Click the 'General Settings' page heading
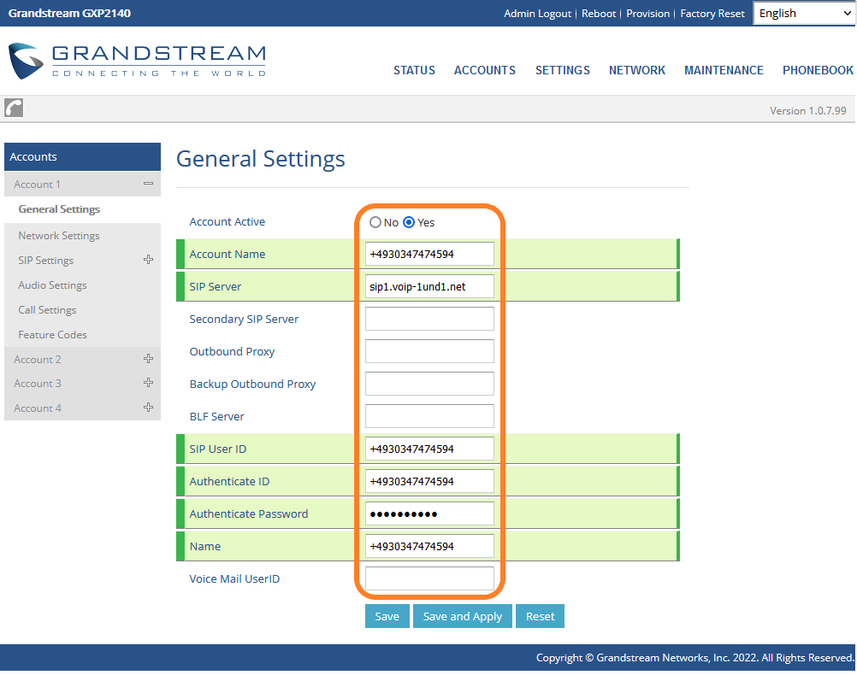This screenshot has height=675, width=857. point(261,159)
